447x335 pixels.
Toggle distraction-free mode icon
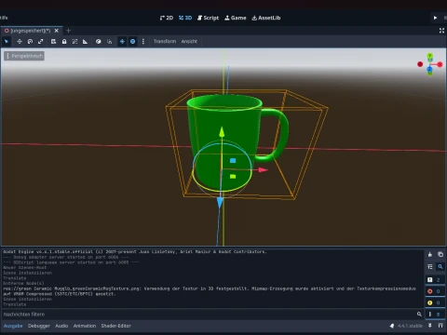tap(441, 31)
